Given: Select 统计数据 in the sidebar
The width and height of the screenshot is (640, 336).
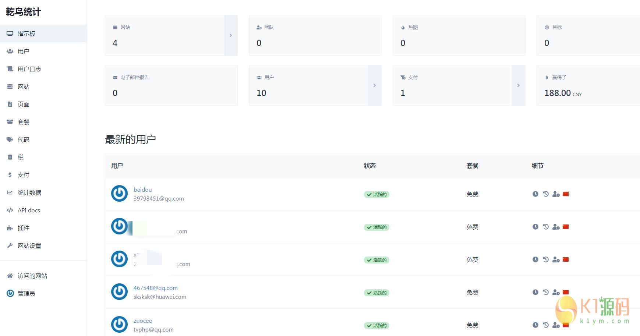Looking at the screenshot, I should (29, 192).
